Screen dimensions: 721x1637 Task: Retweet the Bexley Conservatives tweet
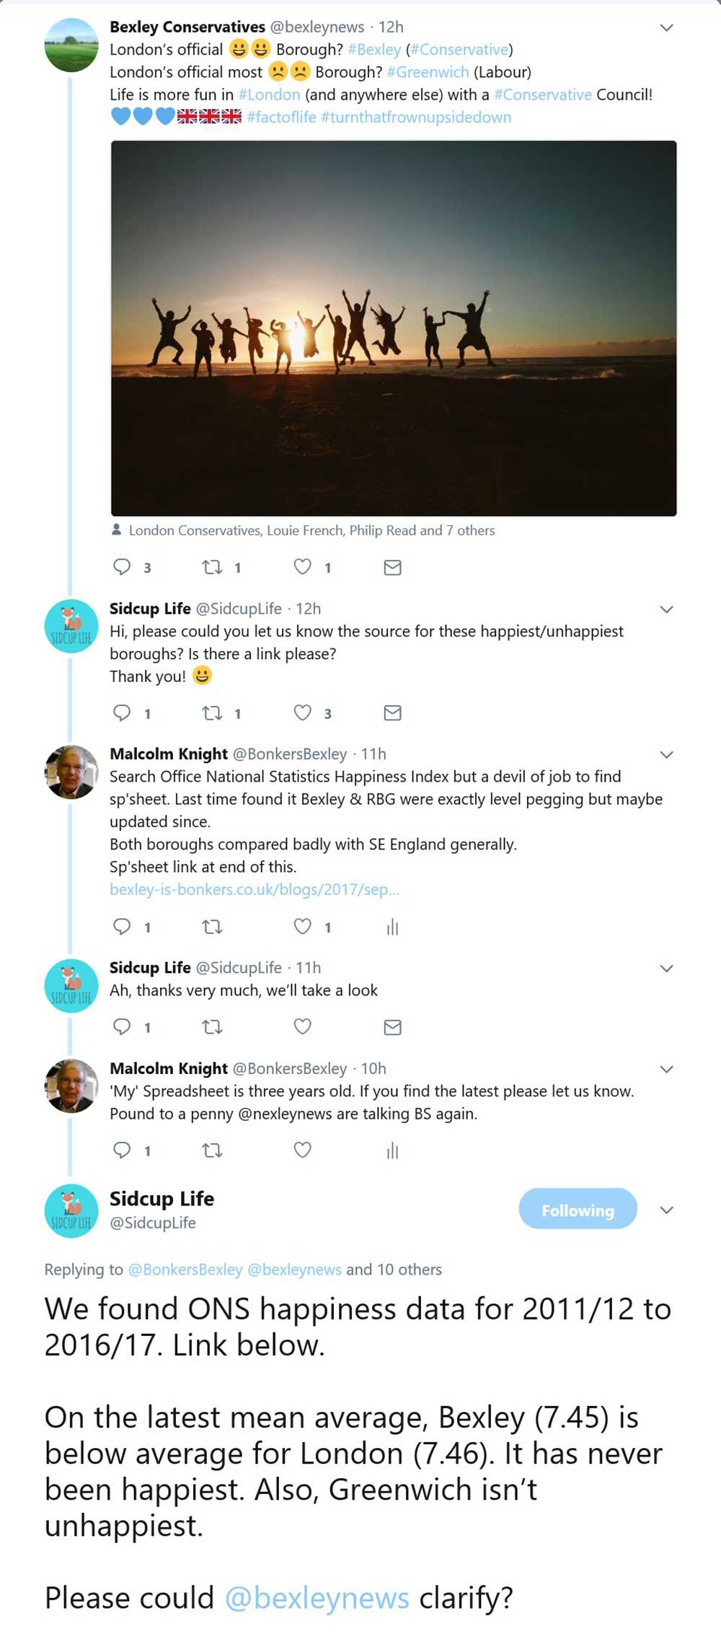[x=212, y=567]
